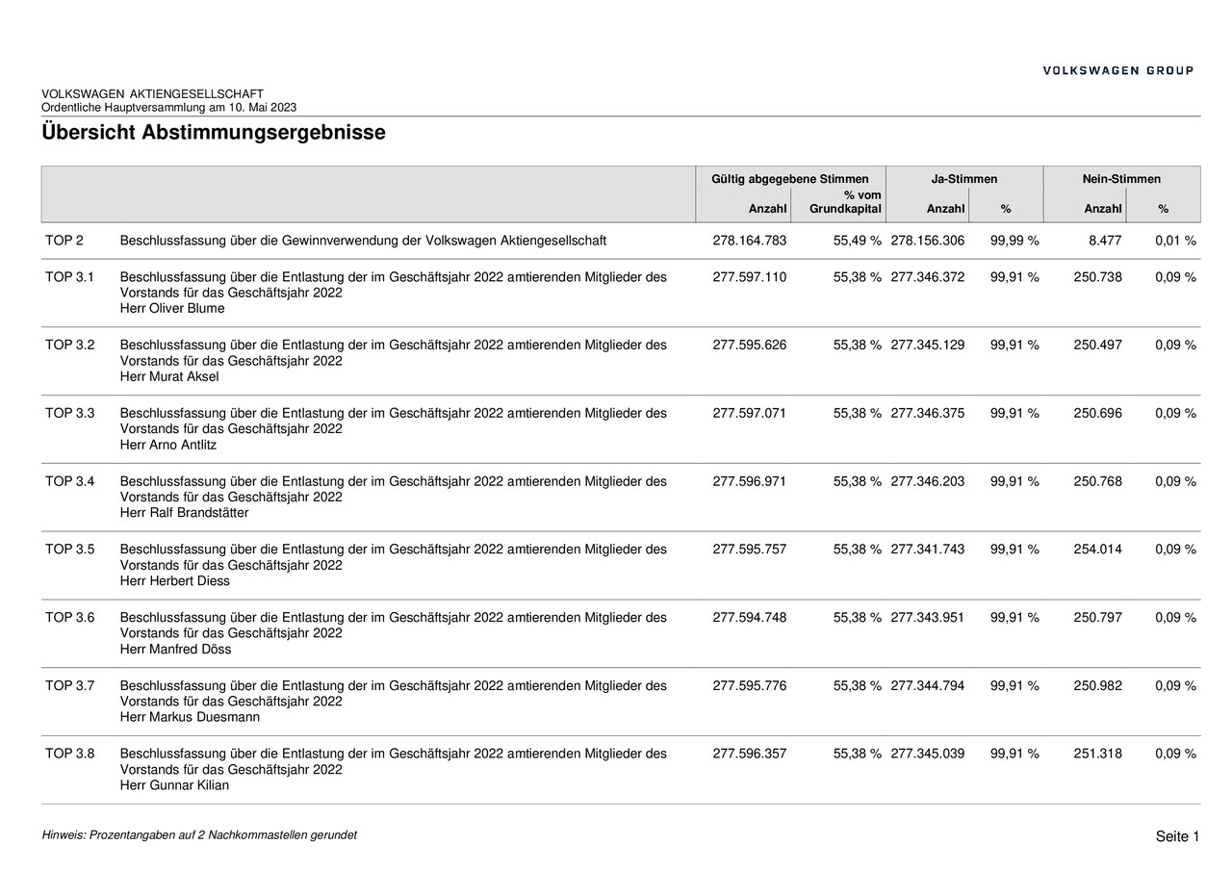Select the TOP 2 row label

point(64,241)
